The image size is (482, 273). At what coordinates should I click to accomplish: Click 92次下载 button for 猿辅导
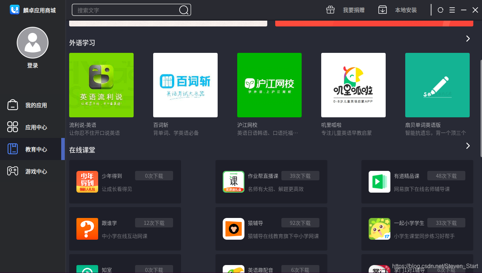click(300, 223)
